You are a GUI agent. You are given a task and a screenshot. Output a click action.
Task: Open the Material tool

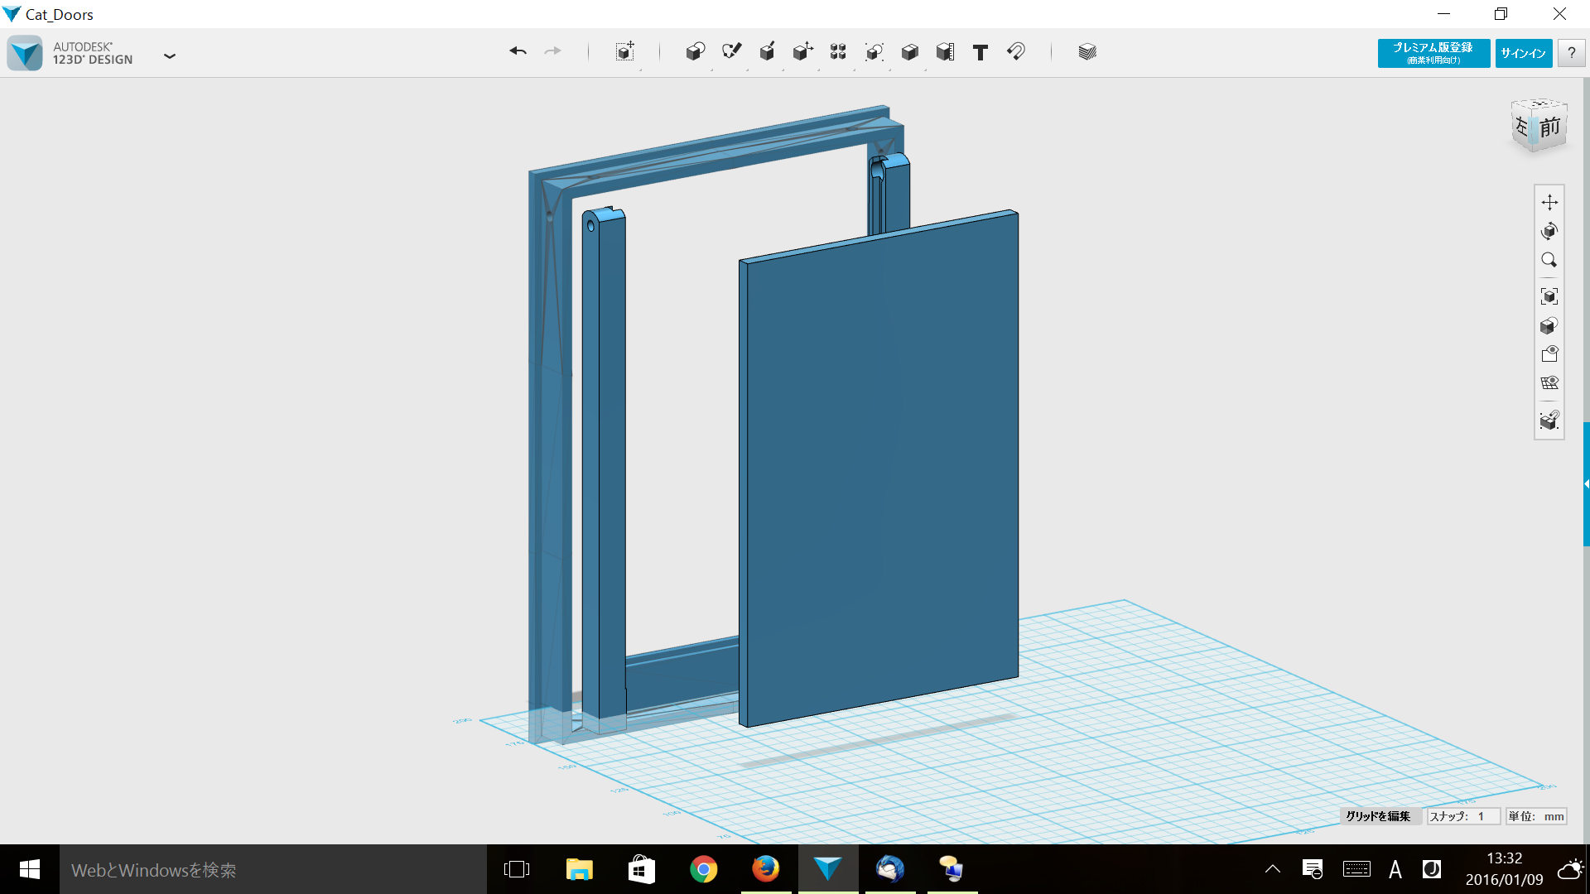(1087, 52)
